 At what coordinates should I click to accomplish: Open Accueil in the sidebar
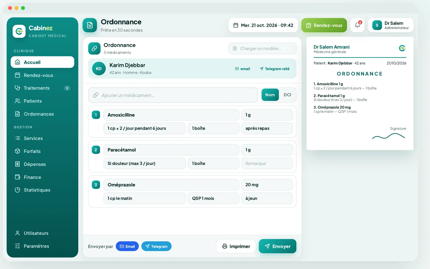(42, 62)
